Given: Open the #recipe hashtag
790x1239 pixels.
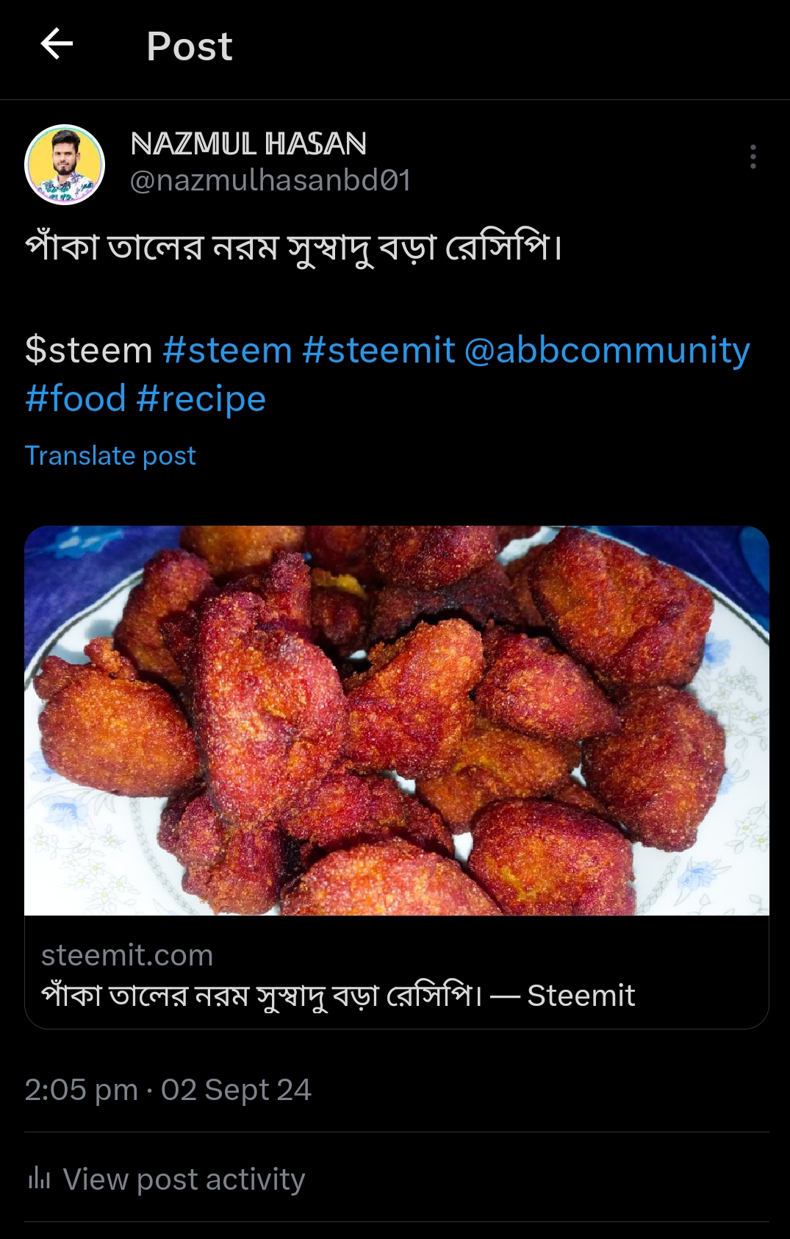Looking at the screenshot, I should pos(201,399).
